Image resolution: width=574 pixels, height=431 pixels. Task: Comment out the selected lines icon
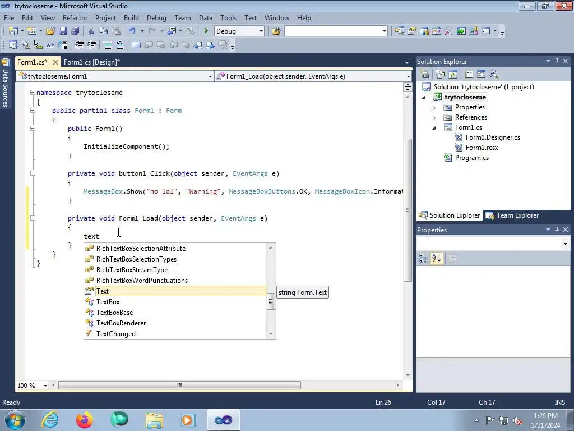click(108, 45)
